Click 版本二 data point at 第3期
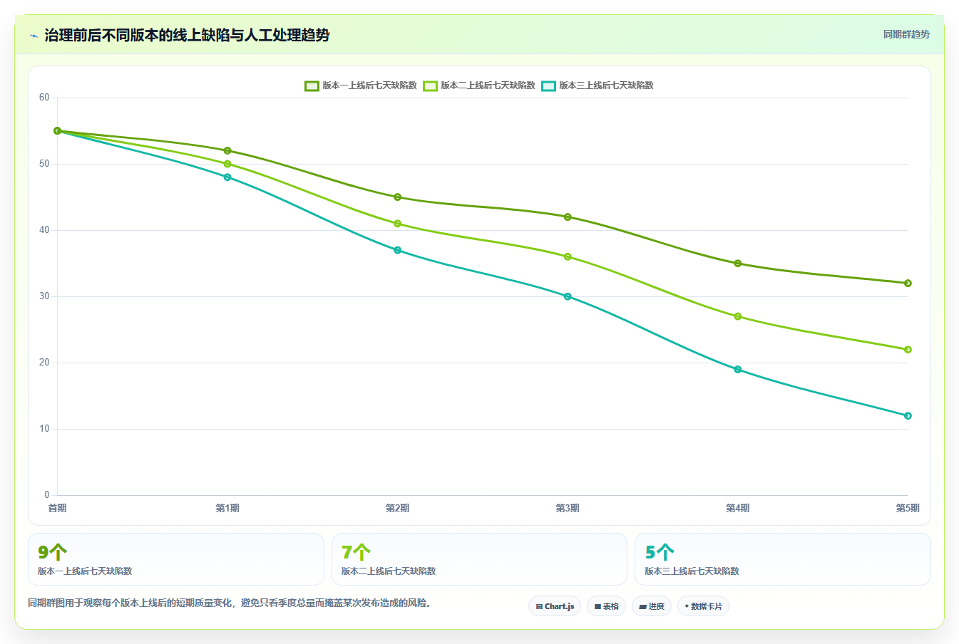The height and width of the screenshot is (644, 959). [568, 256]
